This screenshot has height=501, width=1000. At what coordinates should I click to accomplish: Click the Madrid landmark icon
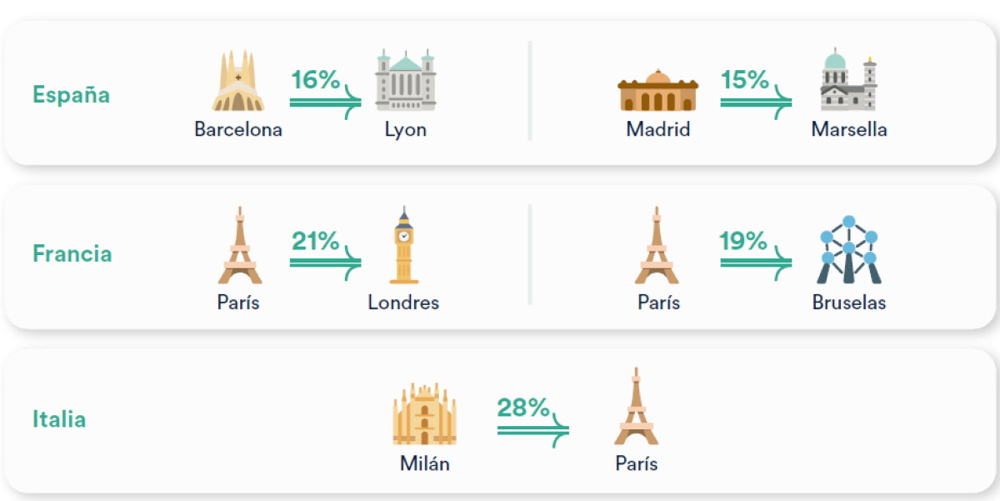tap(657, 91)
